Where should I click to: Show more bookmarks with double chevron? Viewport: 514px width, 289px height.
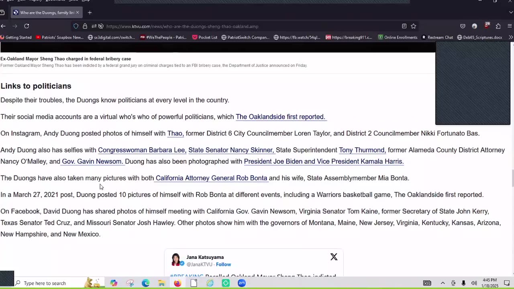(x=510, y=37)
